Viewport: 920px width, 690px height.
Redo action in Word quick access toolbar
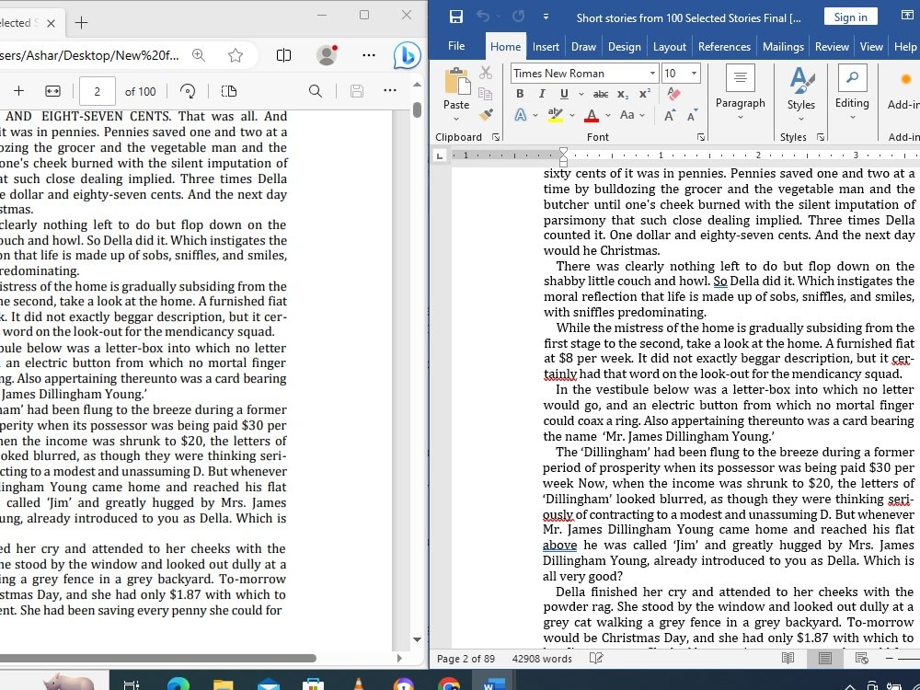coord(518,17)
